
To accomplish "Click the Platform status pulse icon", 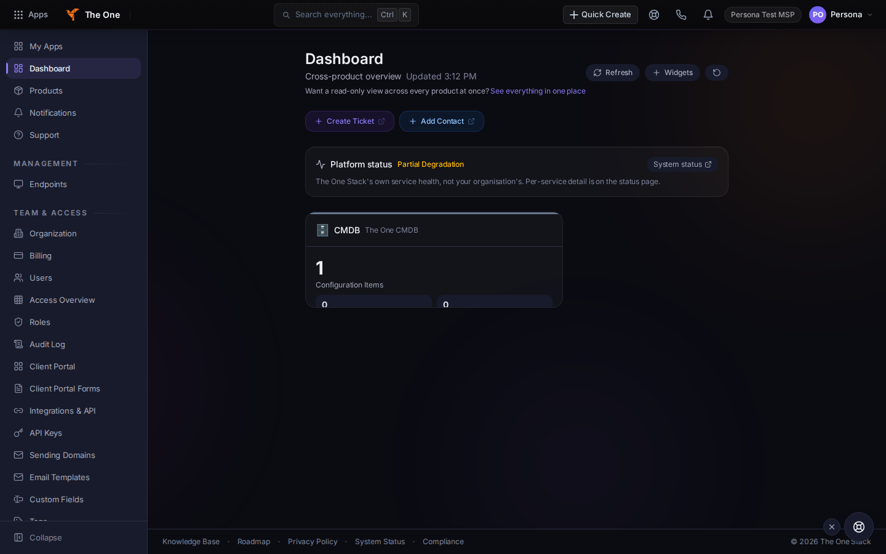I will [321, 164].
